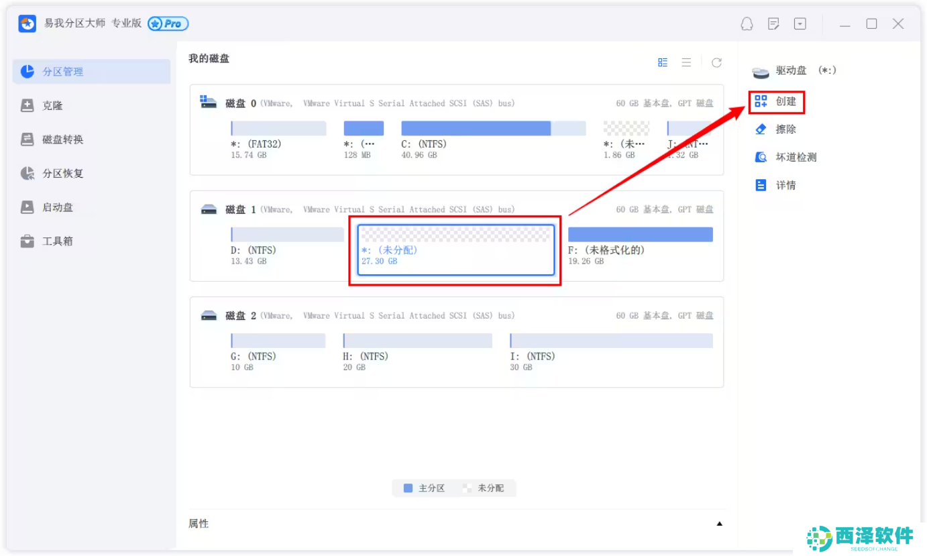
Task: Click the 磁盘 0 disk icon
Action: point(209,102)
